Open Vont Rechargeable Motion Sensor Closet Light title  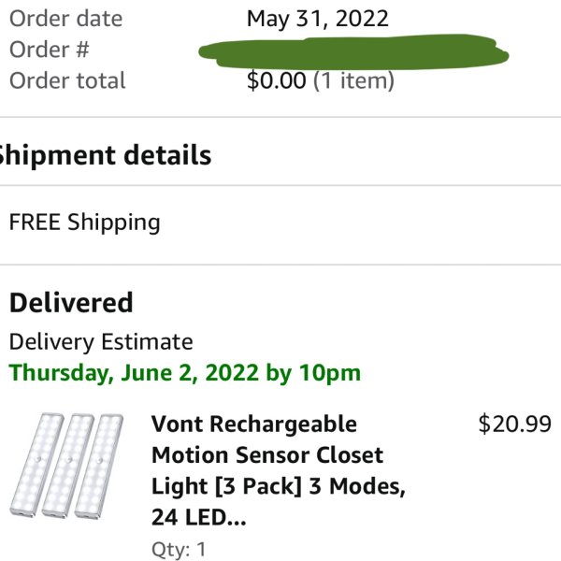click(x=279, y=470)
